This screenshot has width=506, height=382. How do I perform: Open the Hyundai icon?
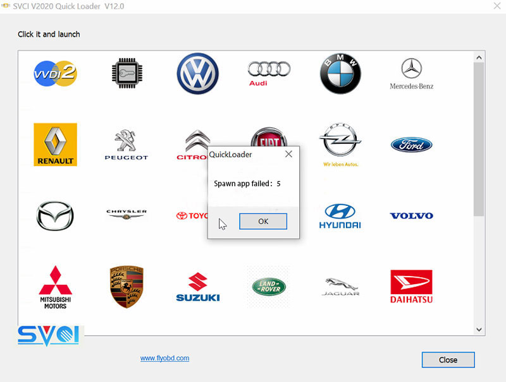tap(340, 216)
